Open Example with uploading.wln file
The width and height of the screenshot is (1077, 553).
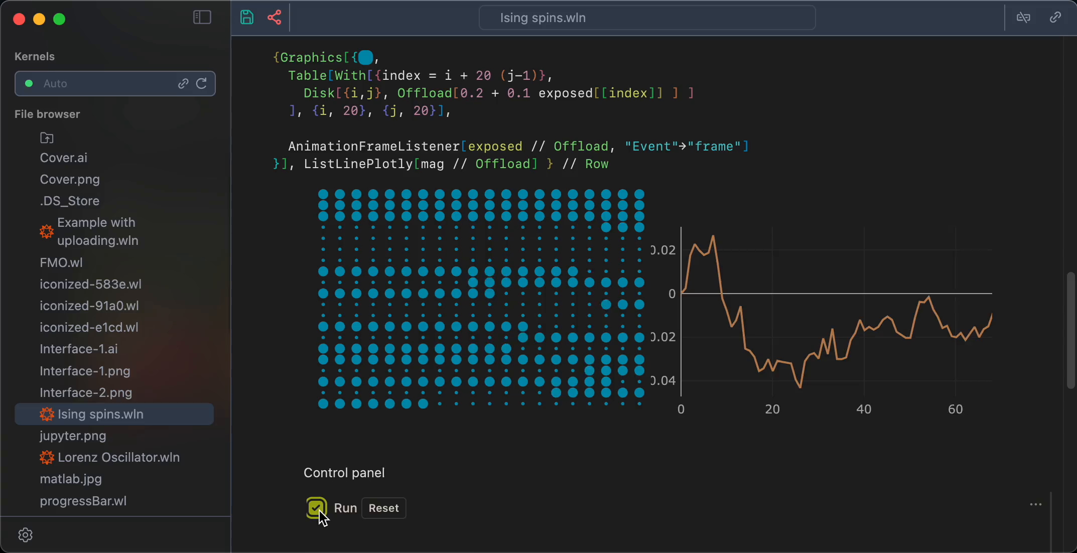click(x=97, y=231)
